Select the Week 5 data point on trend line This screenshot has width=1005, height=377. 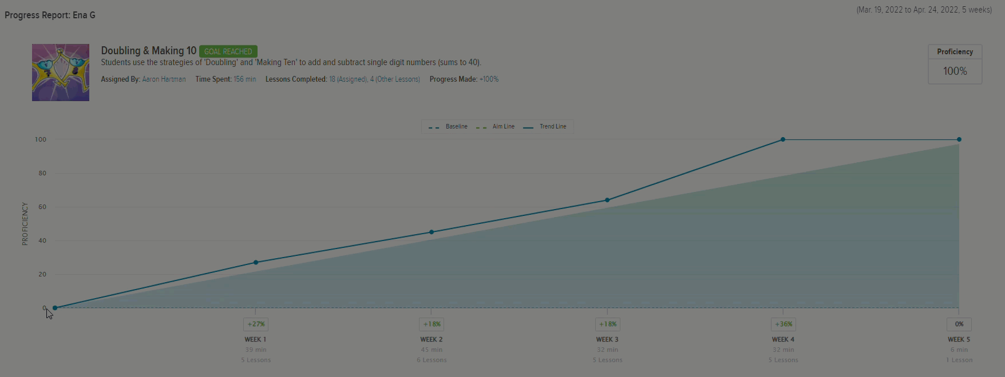click(x=959, y=139)
